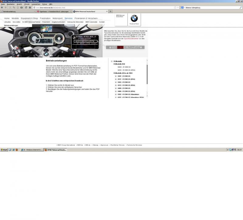Open the Lesezeichen menu
This screenshot has width=243, height=220.
(x=36, y=4)
